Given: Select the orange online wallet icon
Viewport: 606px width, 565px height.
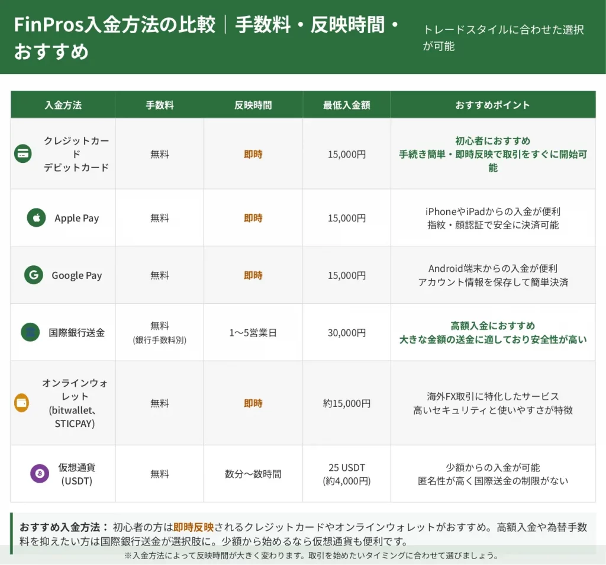Looking at the screenshot, I should point(22,403).
